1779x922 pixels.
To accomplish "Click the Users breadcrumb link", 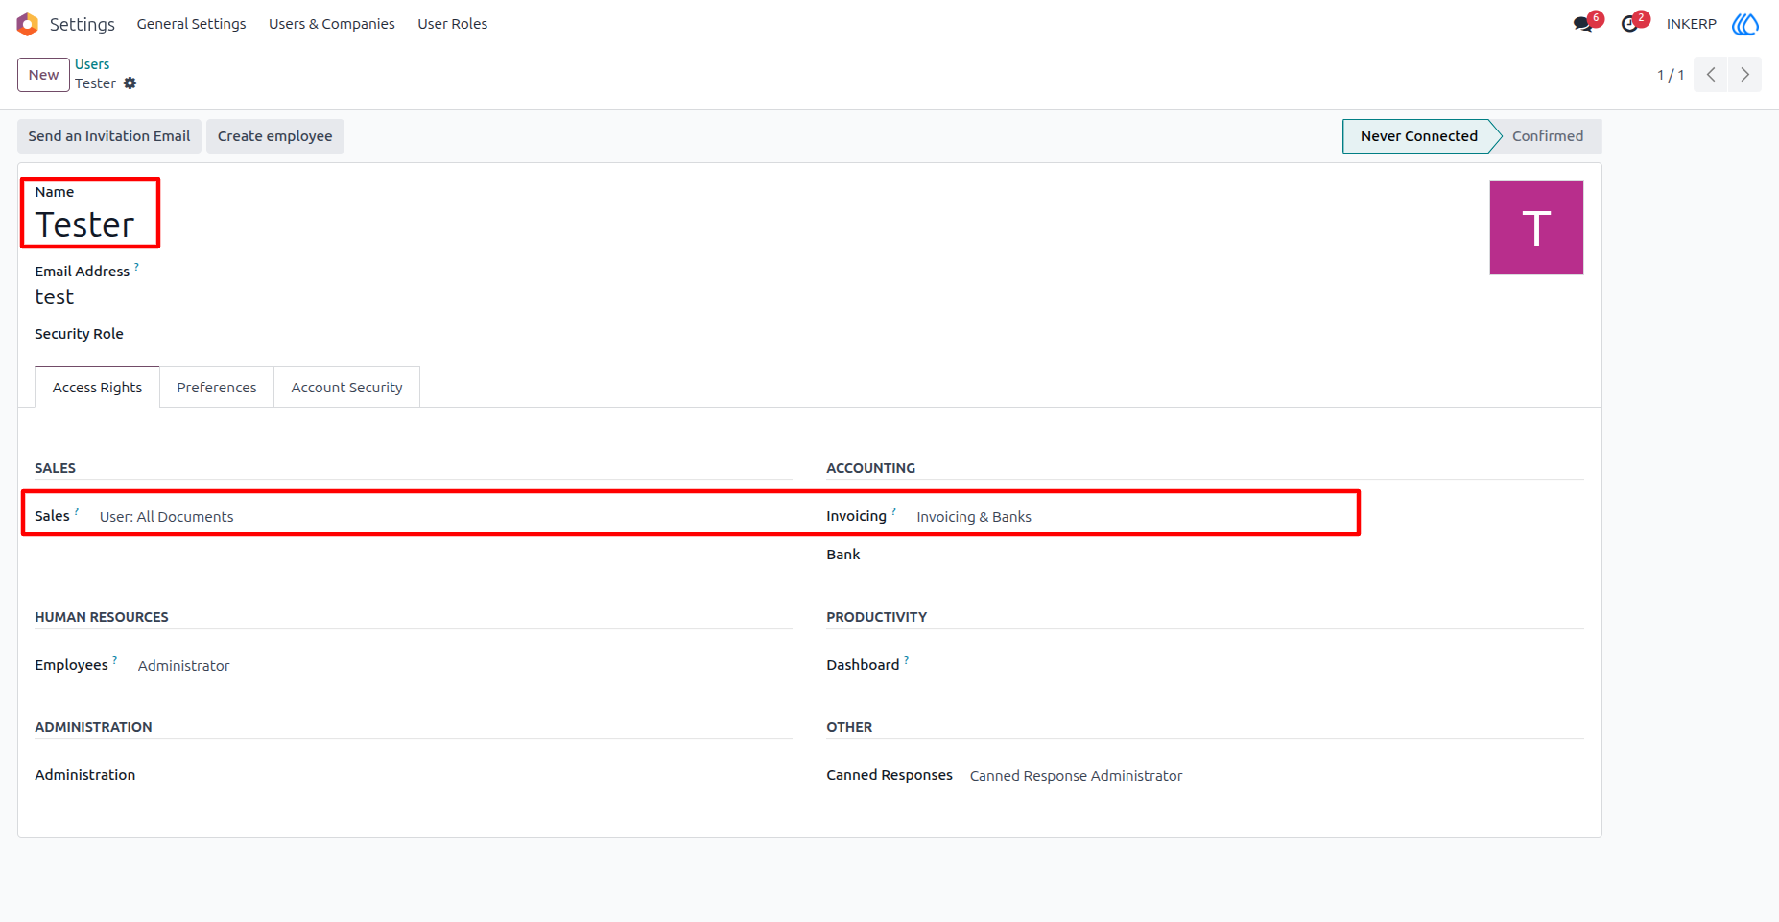I will point(92,64).
